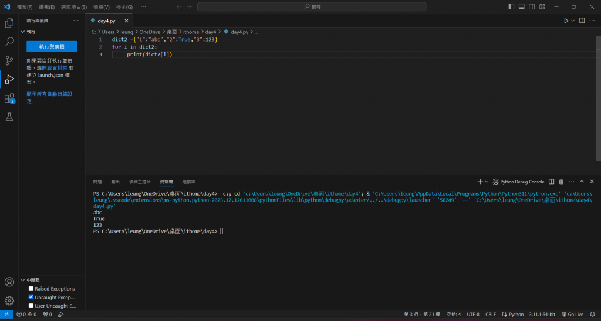Click 顯示所有自動偵錯設定 link

pyautogui.click(x=49, y=97)
